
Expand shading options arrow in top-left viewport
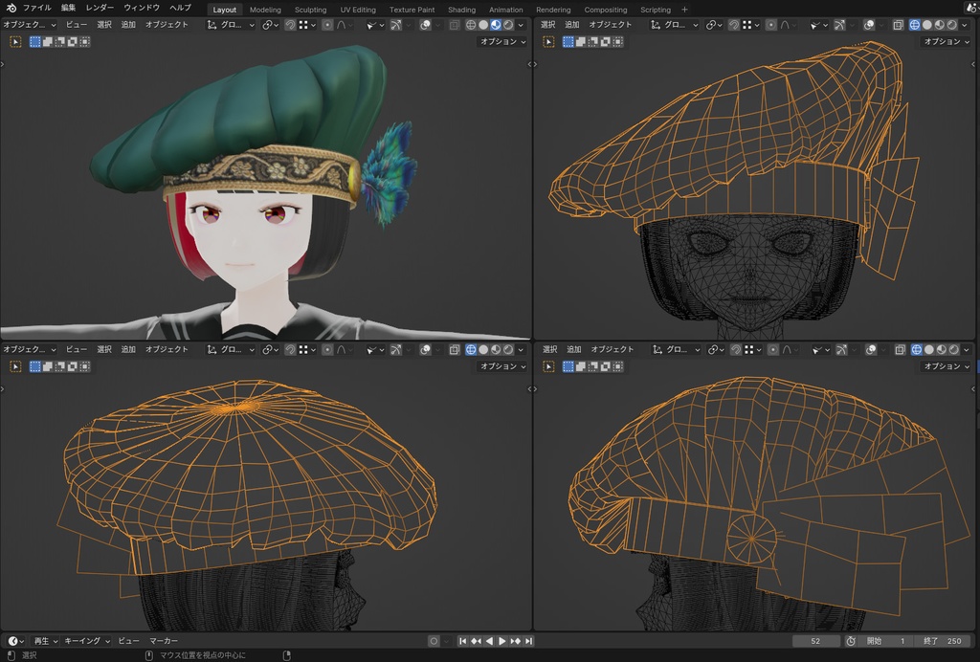tap(521, 25)
